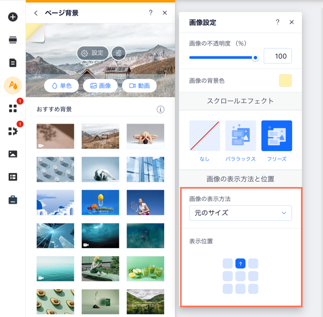Open the Apps grid icon with badge
323x317 pixels.
(13, 109)
